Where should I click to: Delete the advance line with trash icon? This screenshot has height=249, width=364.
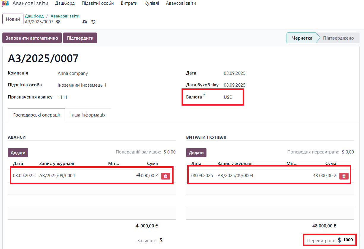[x=166, y=176]
